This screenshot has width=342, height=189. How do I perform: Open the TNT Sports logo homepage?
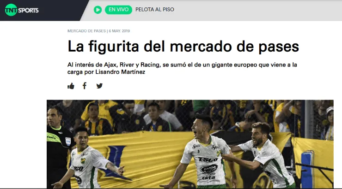[22, 10]
